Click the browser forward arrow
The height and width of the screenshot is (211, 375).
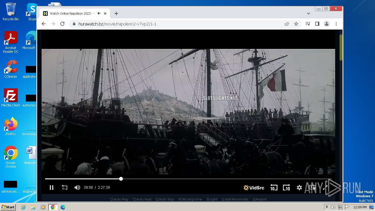pyautogui.click(x=53, y=24)
